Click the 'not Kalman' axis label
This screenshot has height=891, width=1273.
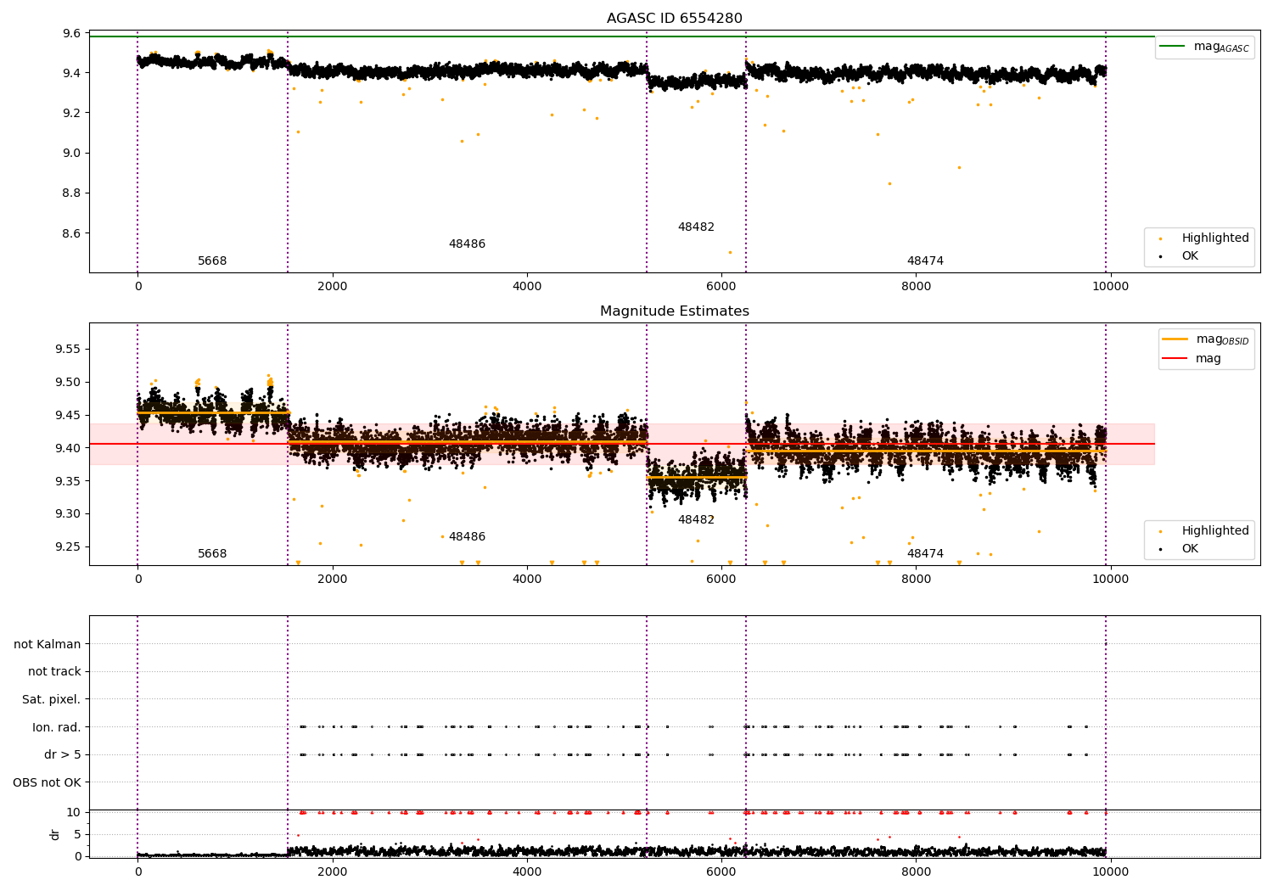48,644
